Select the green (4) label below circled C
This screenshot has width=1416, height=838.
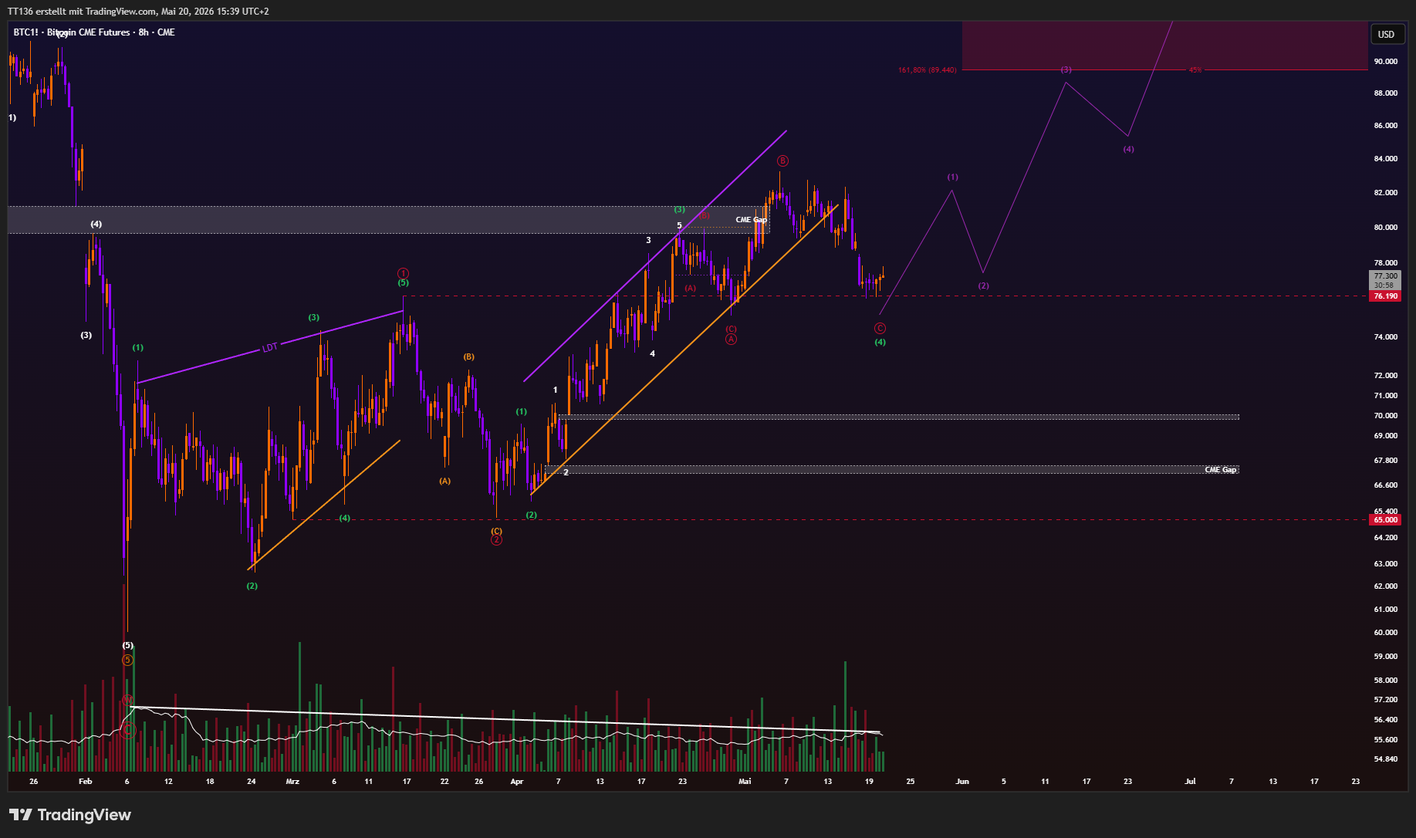(880, 342)
